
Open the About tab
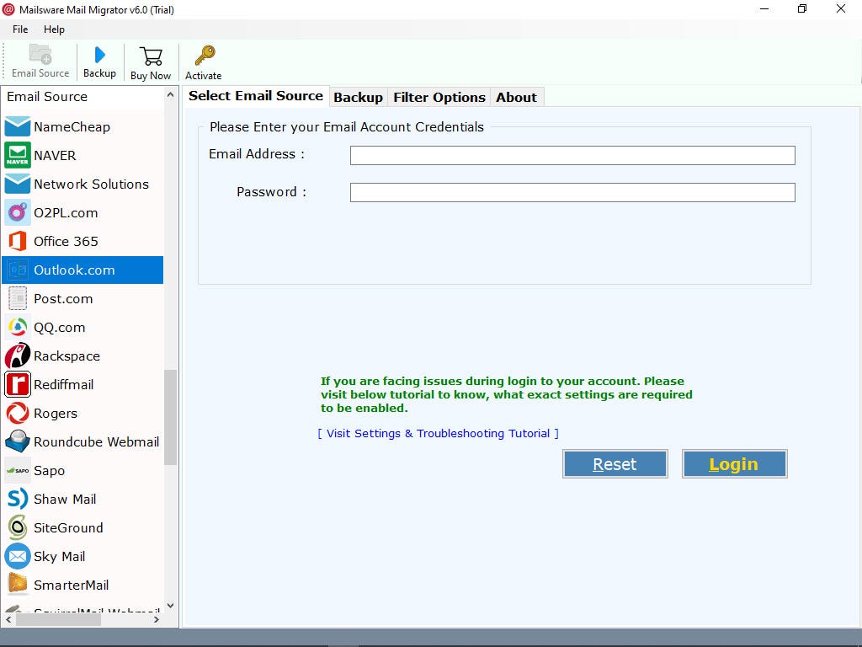[x=516, y=98]
